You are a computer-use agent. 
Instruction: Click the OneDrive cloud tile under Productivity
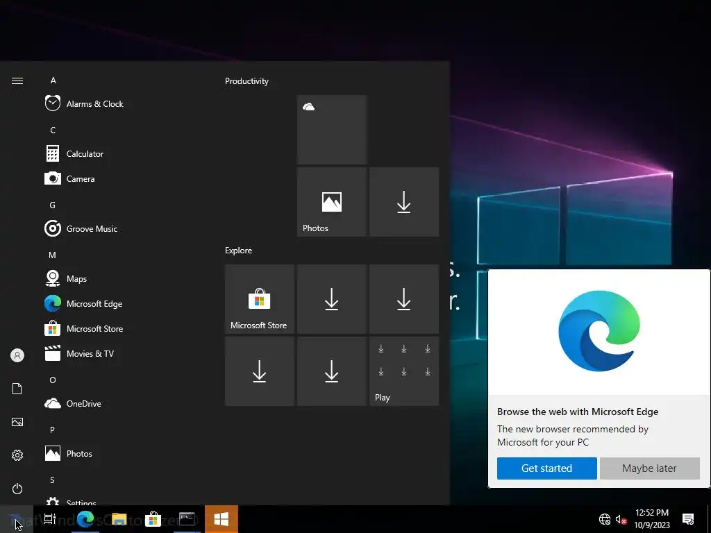[x=332, y=130]
